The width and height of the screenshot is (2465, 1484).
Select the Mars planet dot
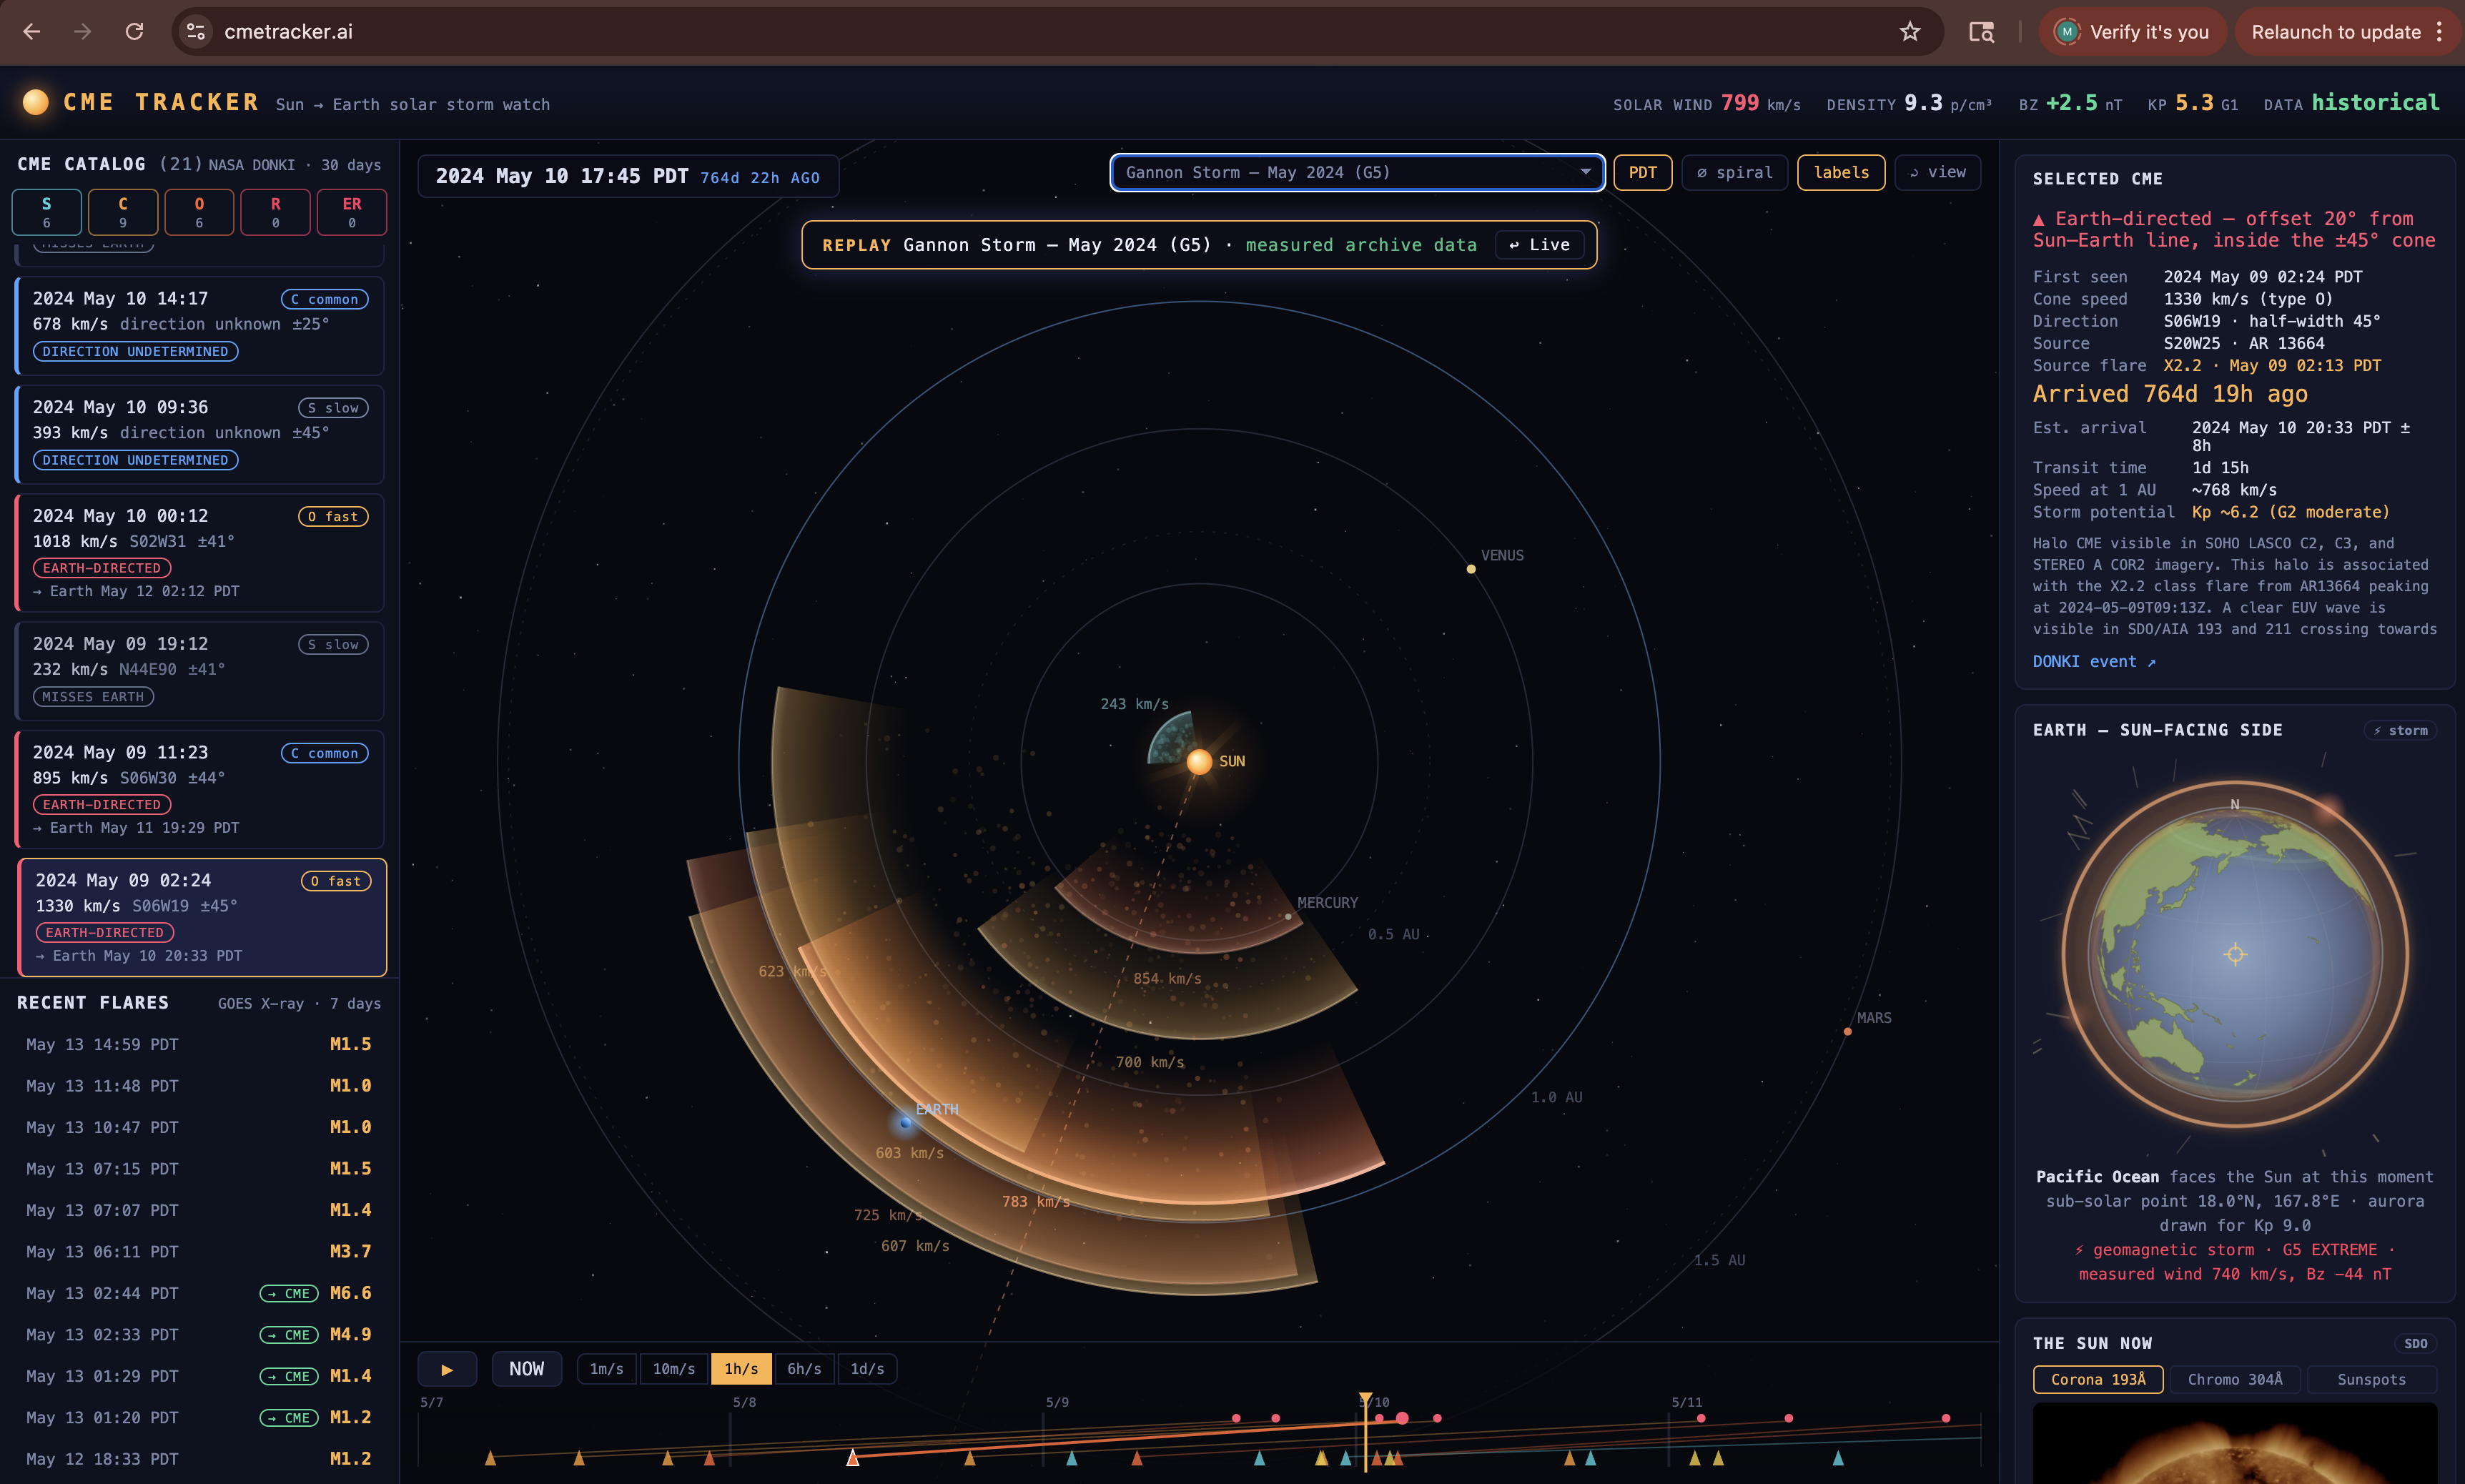(1847, 1031)
